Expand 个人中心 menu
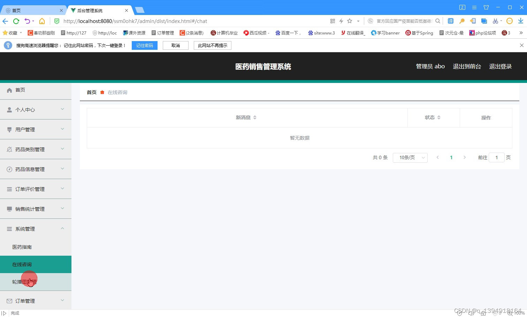The height and width of the screenshot is (317, 527). tap(36, 110)
